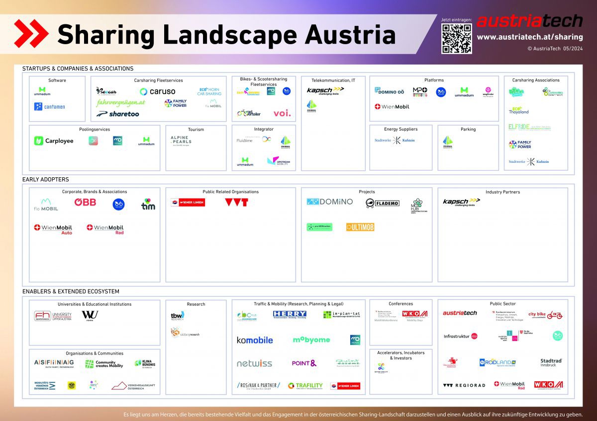Click the Eco Horn Car-Sharing logo
Image resolution: width=597 pixels, height=421 pixels.
(209, 91)
